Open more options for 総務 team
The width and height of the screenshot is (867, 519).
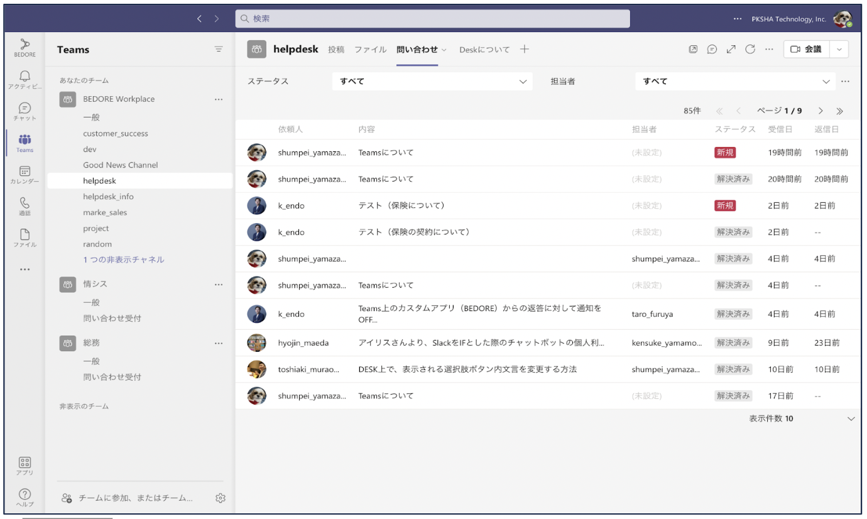219,344
